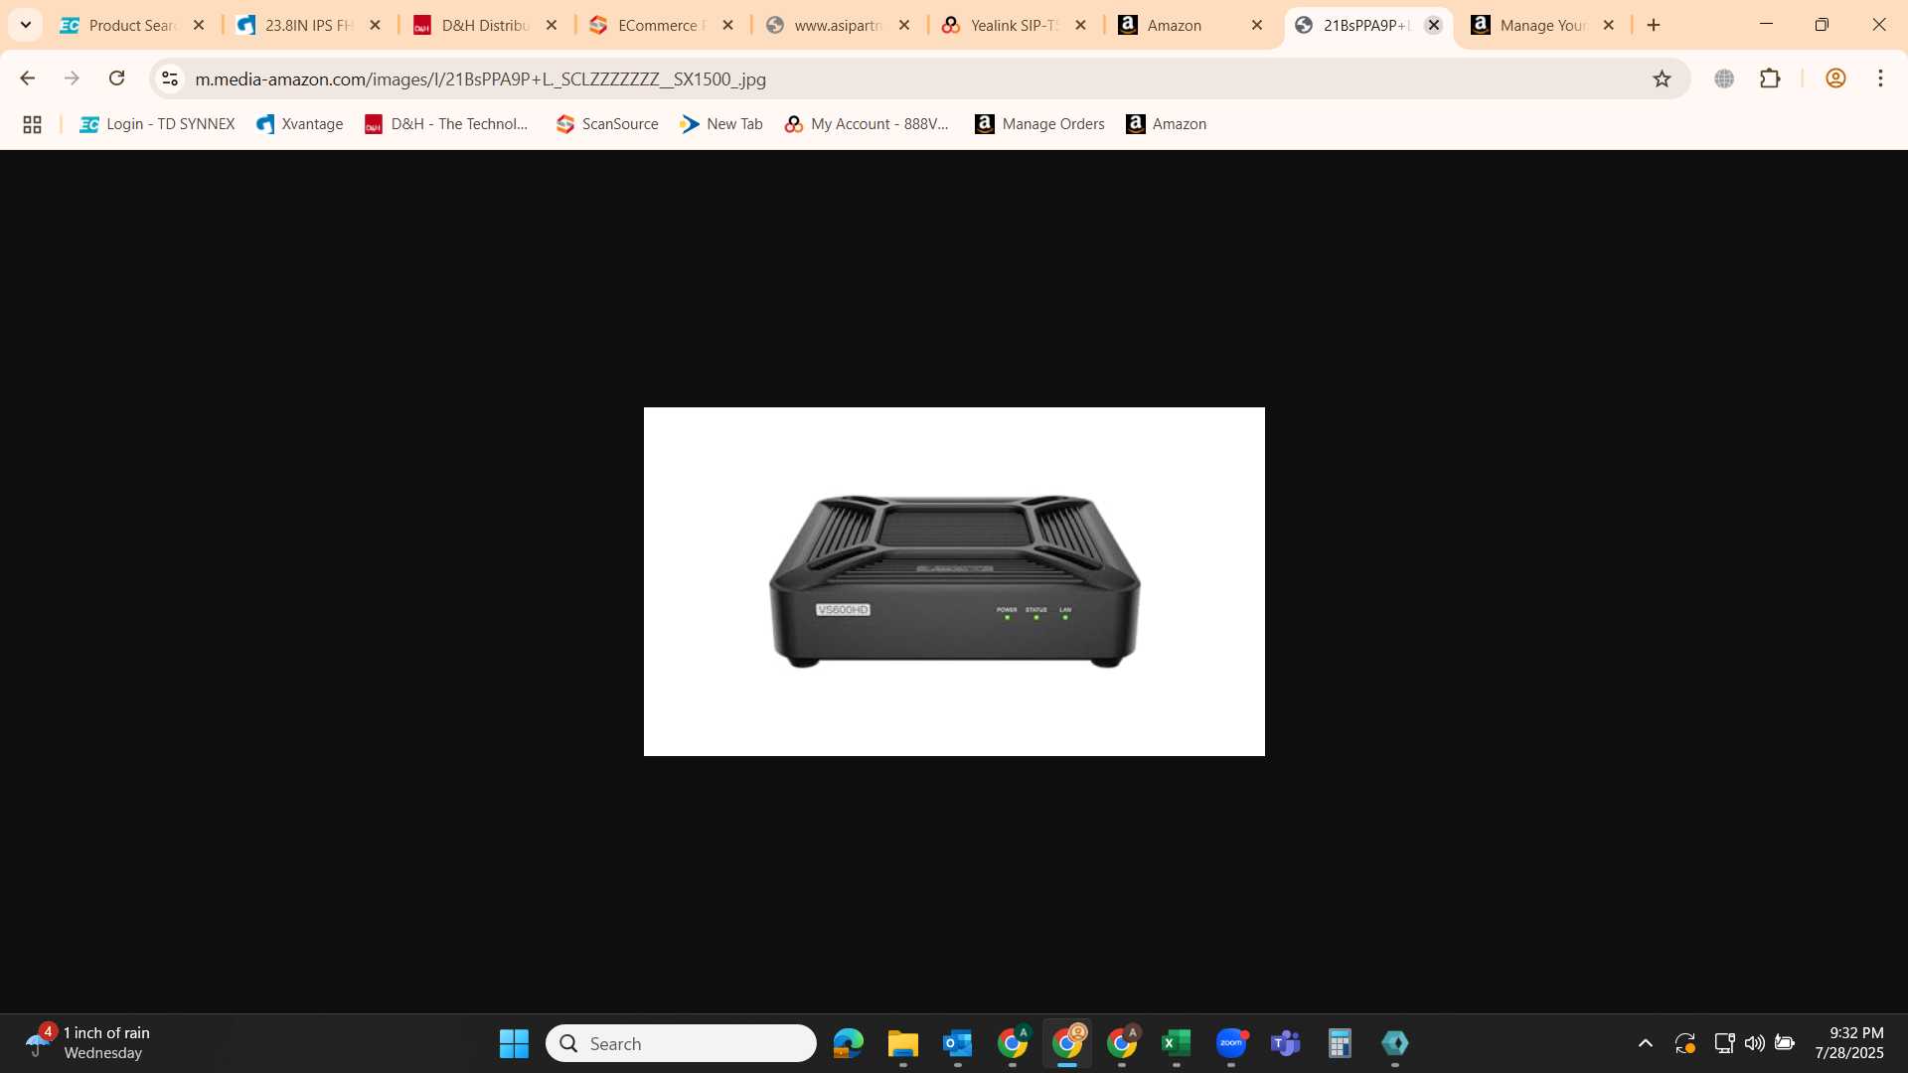Open Chrome's three-dot menu
Image resolution: width=1908 pixels, height=1073 pixels.
pyautogui.click(x=1880, y=78)
